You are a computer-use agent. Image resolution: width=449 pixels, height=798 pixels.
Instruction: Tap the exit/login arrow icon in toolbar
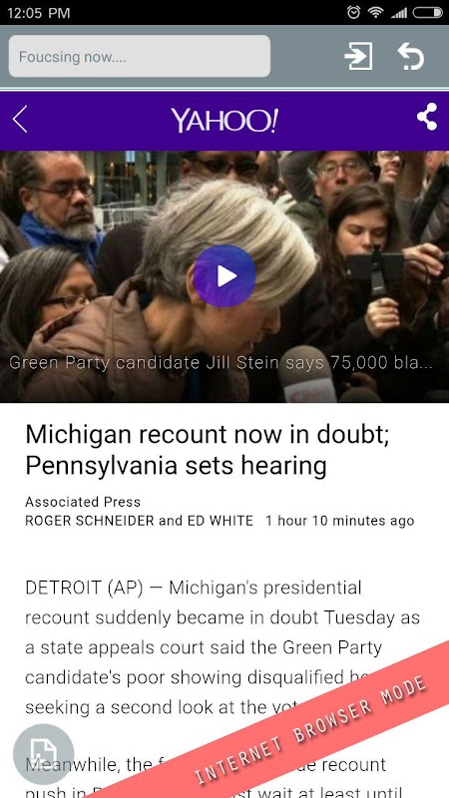point(358,56)
